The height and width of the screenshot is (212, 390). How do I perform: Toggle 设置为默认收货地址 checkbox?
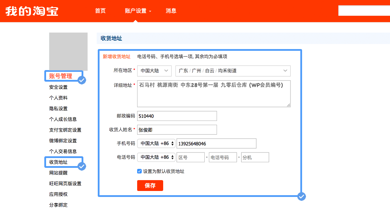pyautogui.click(x=140, y=171)
